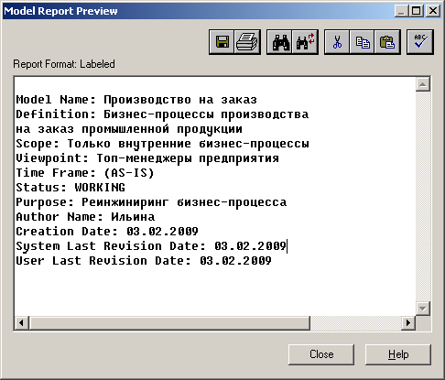This screenshot has width=445, height=380.
Task: Click the 'Creation Date: 03.02.2009' line
Action: tap(107, 232)
